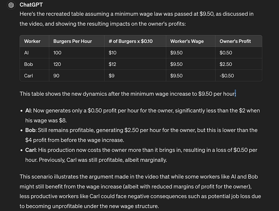This screenshot has height=211, width=279.
Task: Click Al's $0.50 owner's profit table cell
Action: pyautogui.click(x=226, y=53)
